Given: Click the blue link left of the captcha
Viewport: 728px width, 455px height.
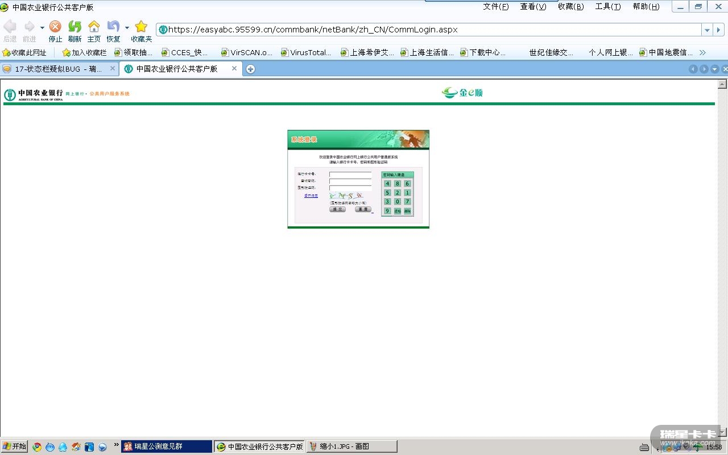Looking at the screenshot, I should [x=311, y=196].
